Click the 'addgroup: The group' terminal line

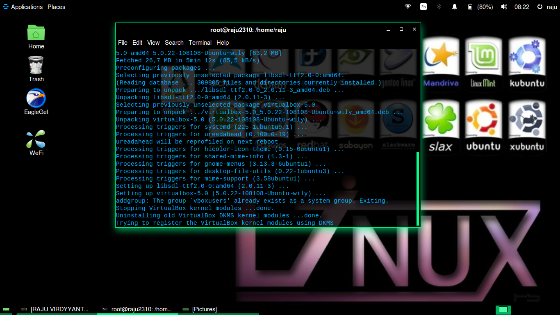252,201
